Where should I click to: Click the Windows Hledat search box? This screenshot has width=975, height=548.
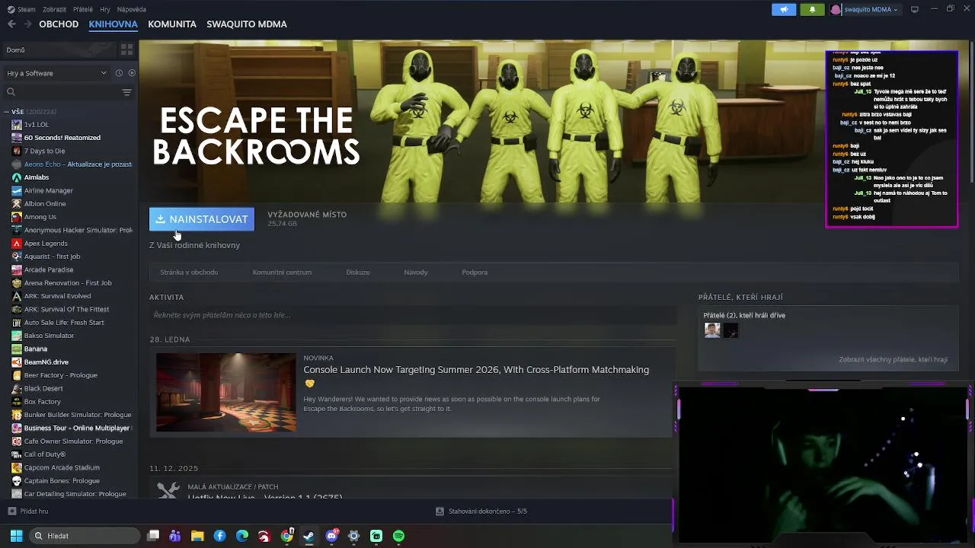(x=84, y=536)
